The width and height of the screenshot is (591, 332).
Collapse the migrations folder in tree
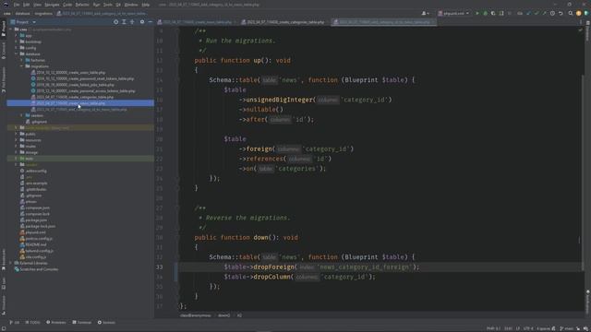(x=21, y=66)
